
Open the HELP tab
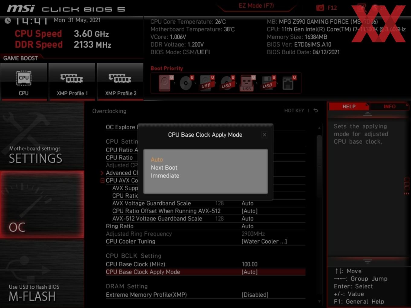click(x=349, y=107)
